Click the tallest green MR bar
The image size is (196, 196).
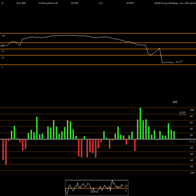click(x=140, y=123)
